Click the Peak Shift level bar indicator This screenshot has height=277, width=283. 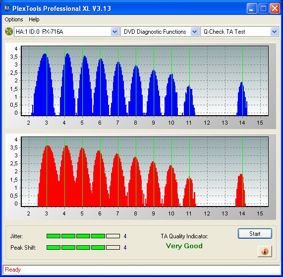(83, 247)
